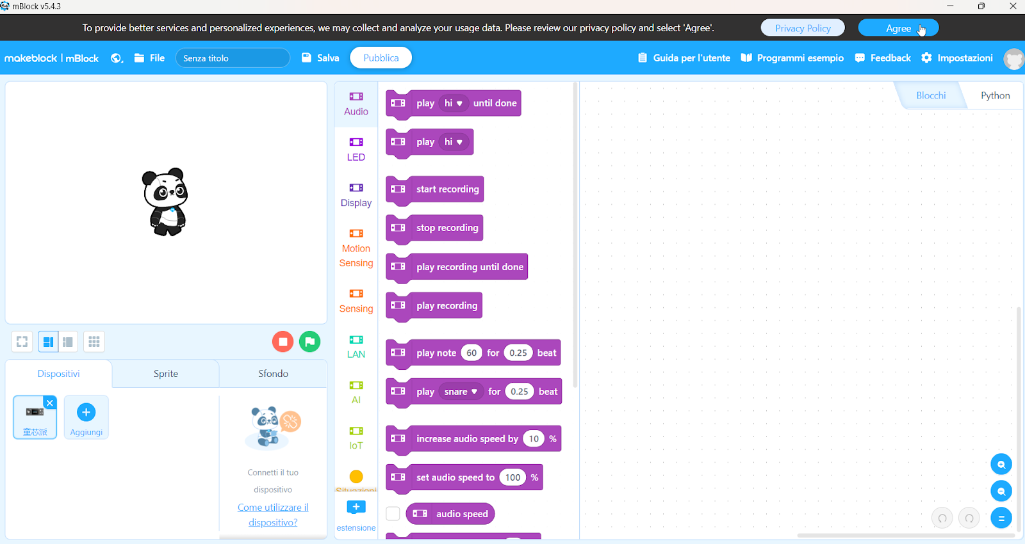Reset workspace zoom

click(1001, 518)
